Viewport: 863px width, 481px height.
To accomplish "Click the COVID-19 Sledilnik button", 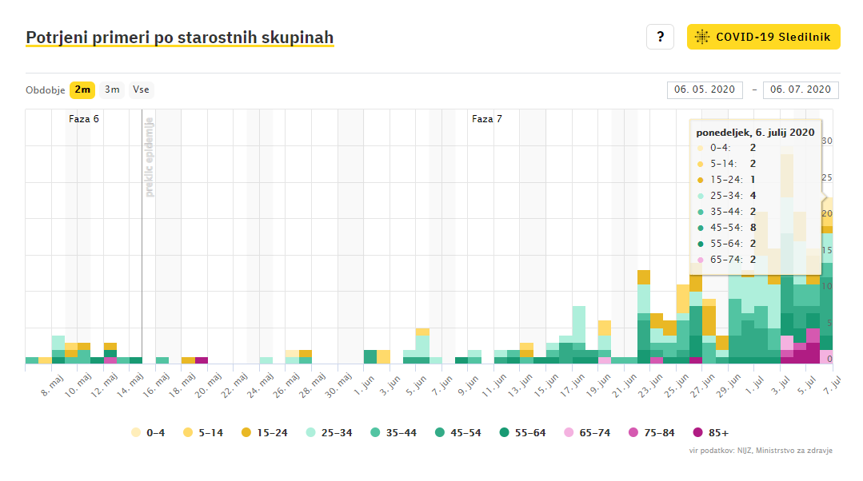I will [x=763, y=37].
